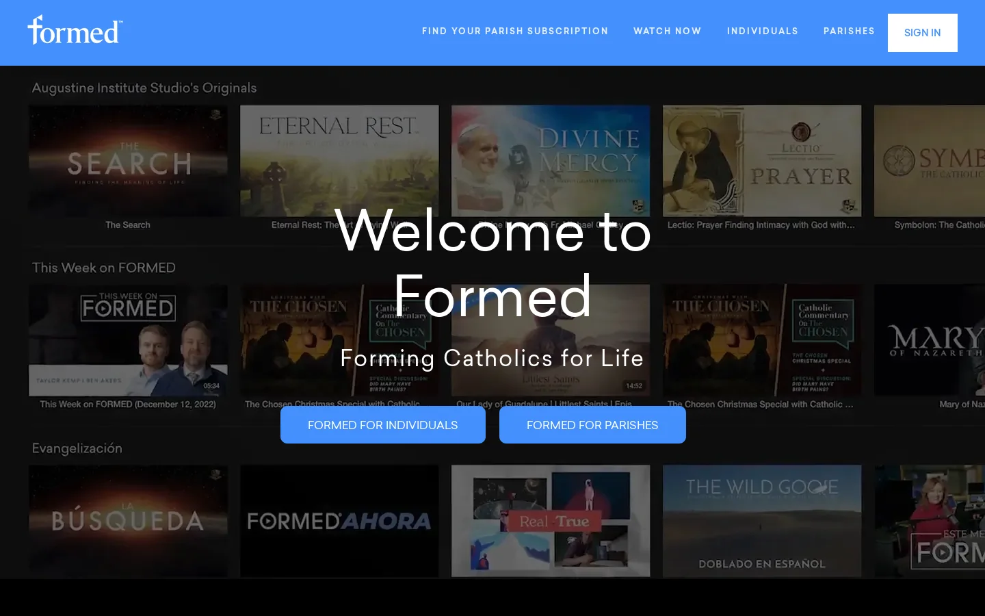Image resolution: width=985 pixels, height=616 pixels.
Task: Open Find Your Parish Subscription
Action: 515,31
